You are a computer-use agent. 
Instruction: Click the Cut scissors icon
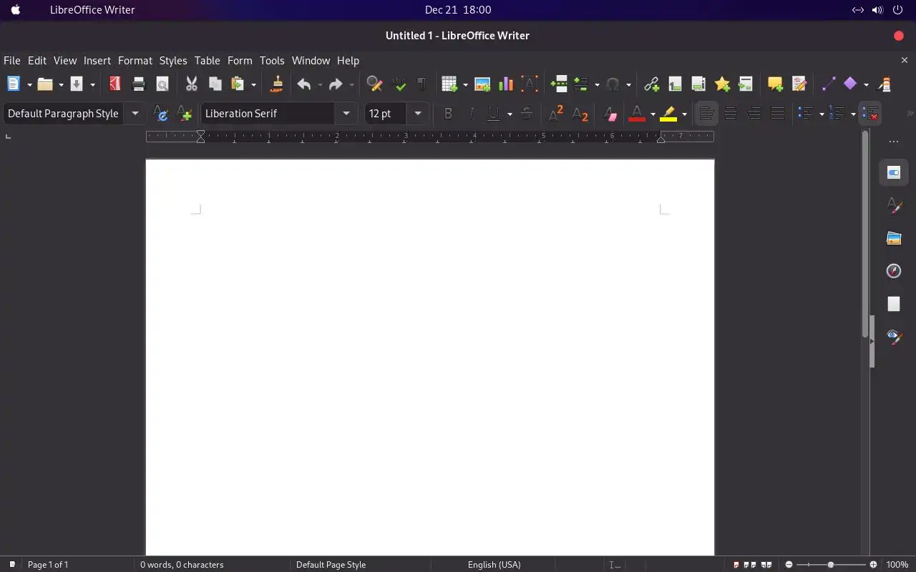pos(192,84)
